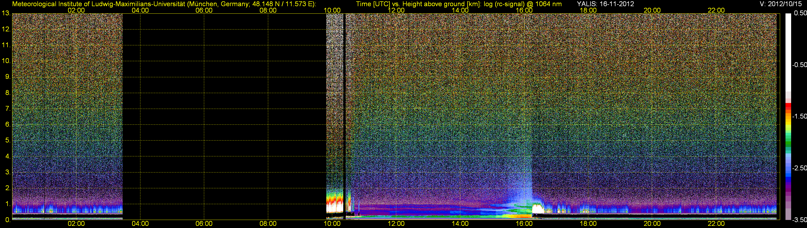The height and width of the screenshot is (228, 807).
Task: Select the 10 km height axis label
Action: 6,61
